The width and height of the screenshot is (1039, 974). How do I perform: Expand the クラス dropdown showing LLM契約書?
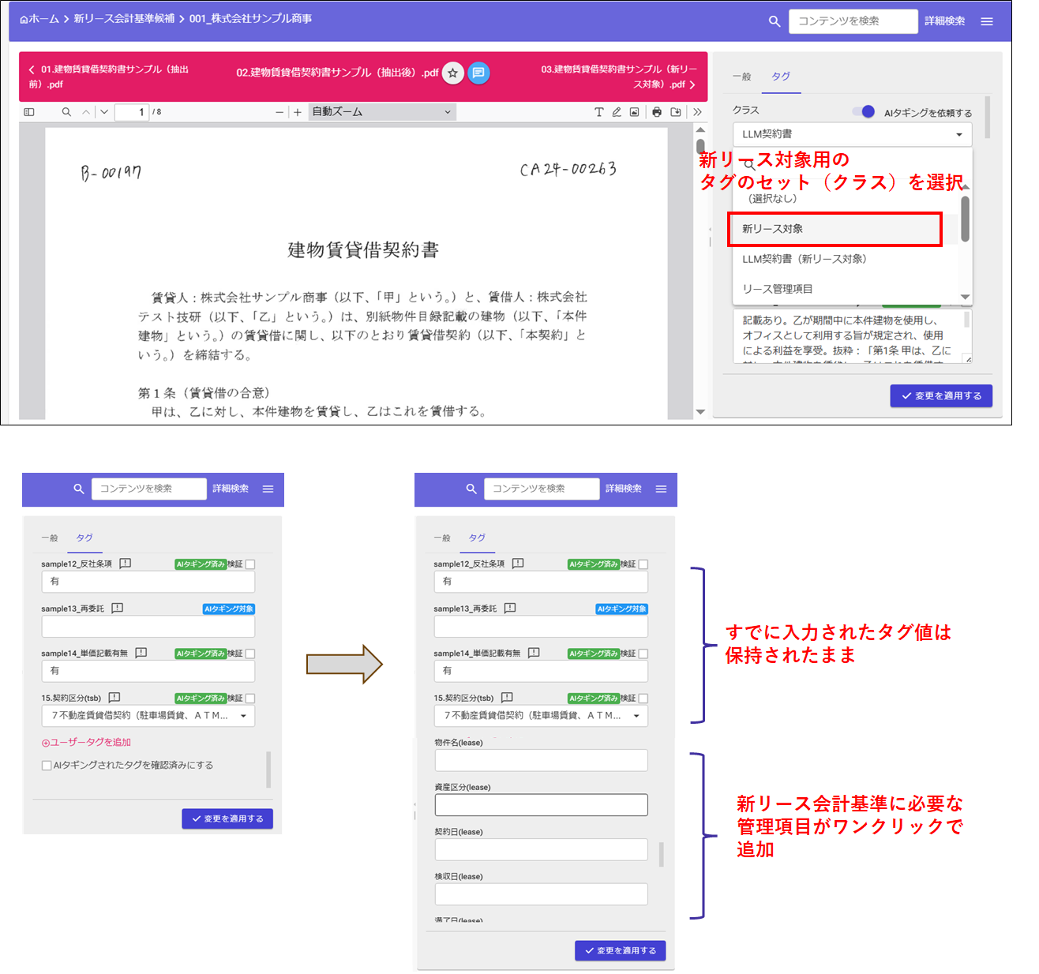[851, 134]
